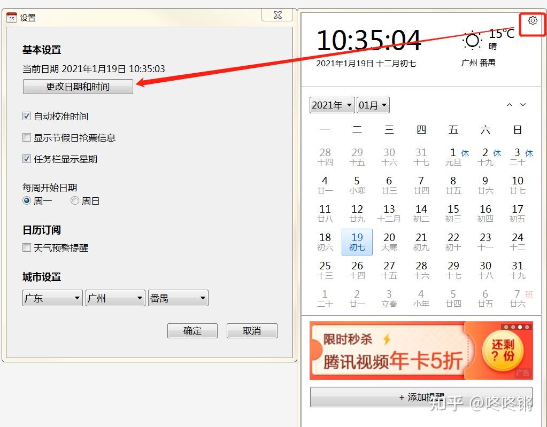The width and height of the screenshot is (547, 427).
Task: Click the 还剩?份 gold badge
Action: pos(503,351)
